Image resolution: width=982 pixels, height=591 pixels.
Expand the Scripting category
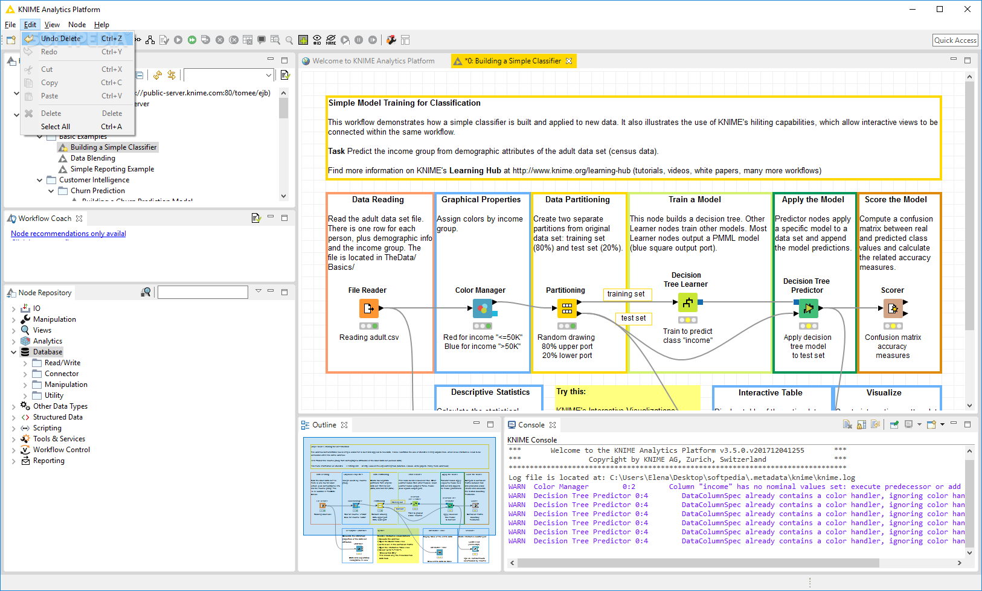(14, 428)
